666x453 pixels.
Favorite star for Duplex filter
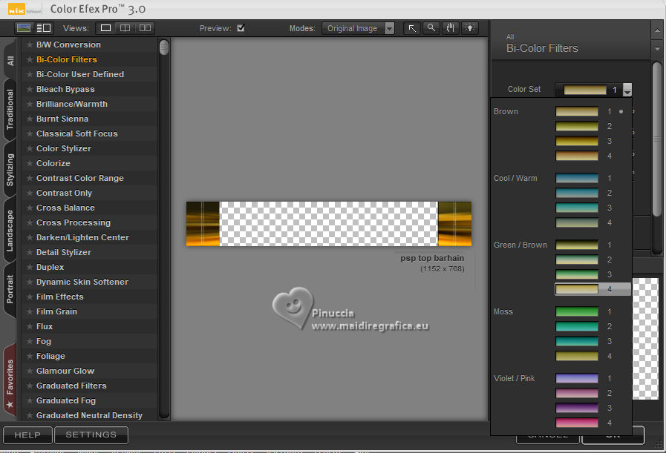(30, 267)
